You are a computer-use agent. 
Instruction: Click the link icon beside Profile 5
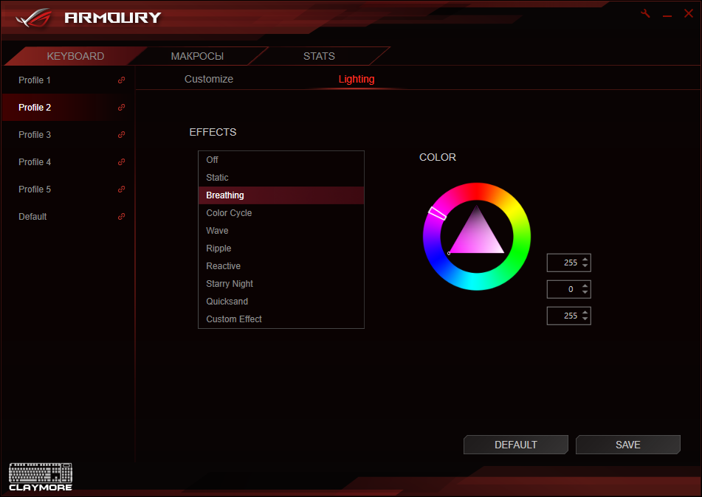tap(121, 190)
